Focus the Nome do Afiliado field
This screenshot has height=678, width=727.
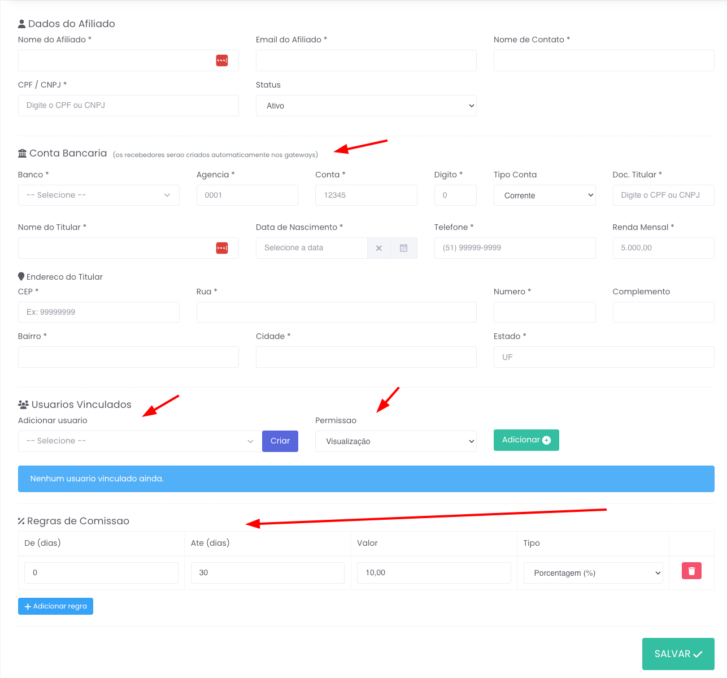pos(128,60)
